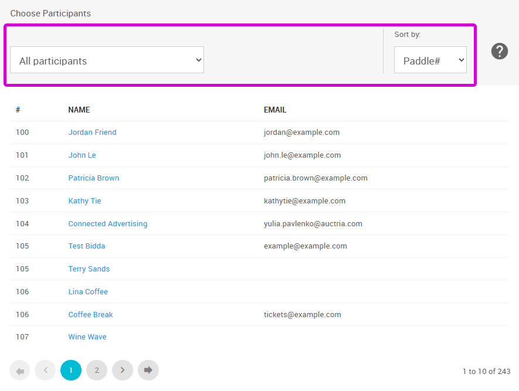
Task: Open John Le participant record
Action: 82,155
